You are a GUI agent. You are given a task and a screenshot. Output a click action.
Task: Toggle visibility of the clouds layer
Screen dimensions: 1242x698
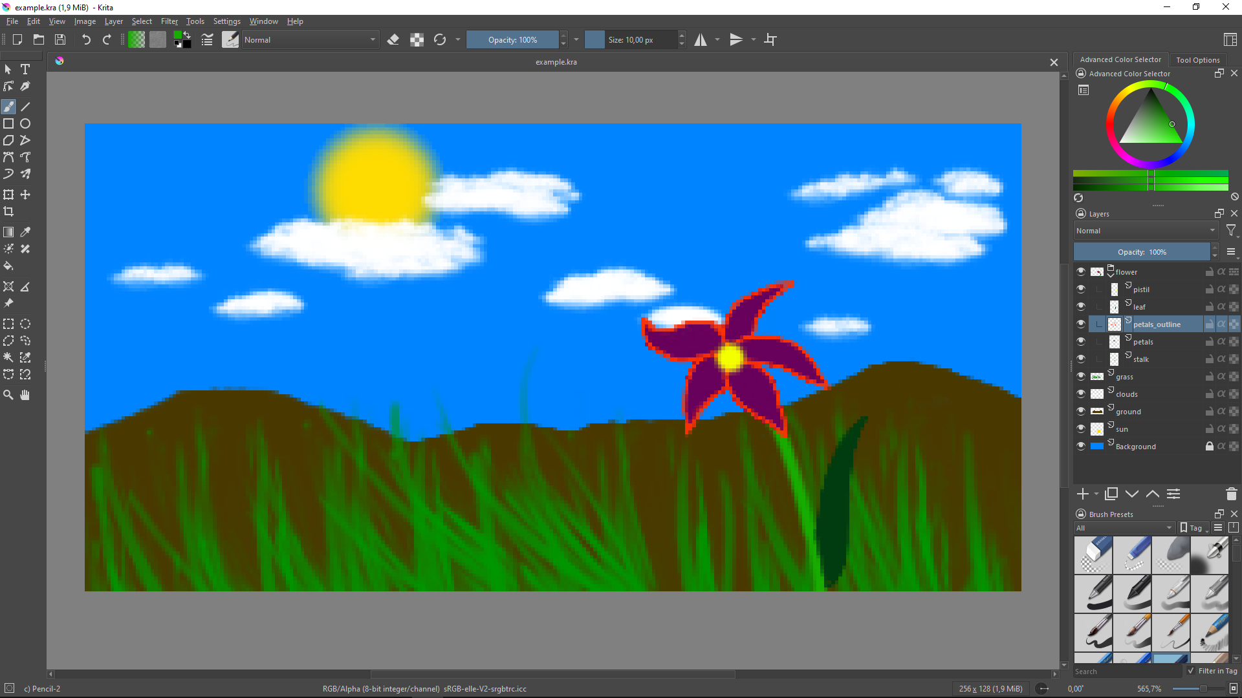pos(1081,394)
